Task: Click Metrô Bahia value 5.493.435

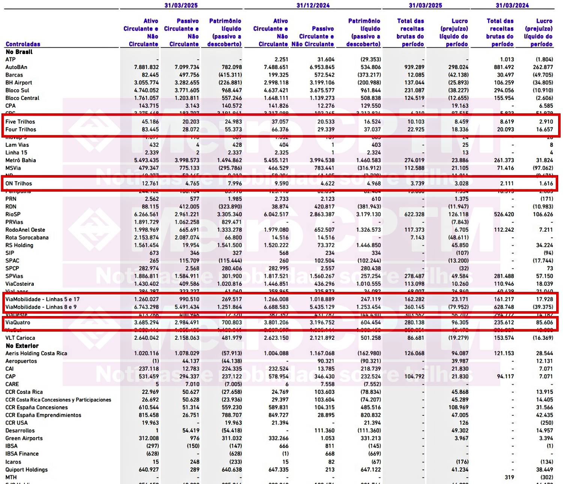Action: click(146, 160)
